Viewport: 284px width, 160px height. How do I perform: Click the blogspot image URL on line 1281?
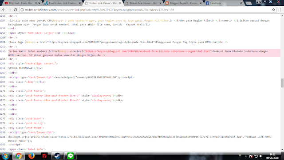coord(150,137)
